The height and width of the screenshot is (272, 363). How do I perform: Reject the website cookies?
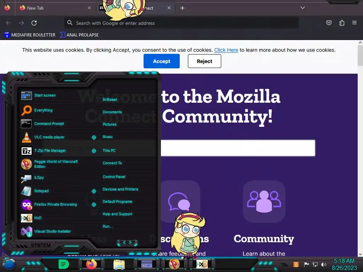point(205,61)
